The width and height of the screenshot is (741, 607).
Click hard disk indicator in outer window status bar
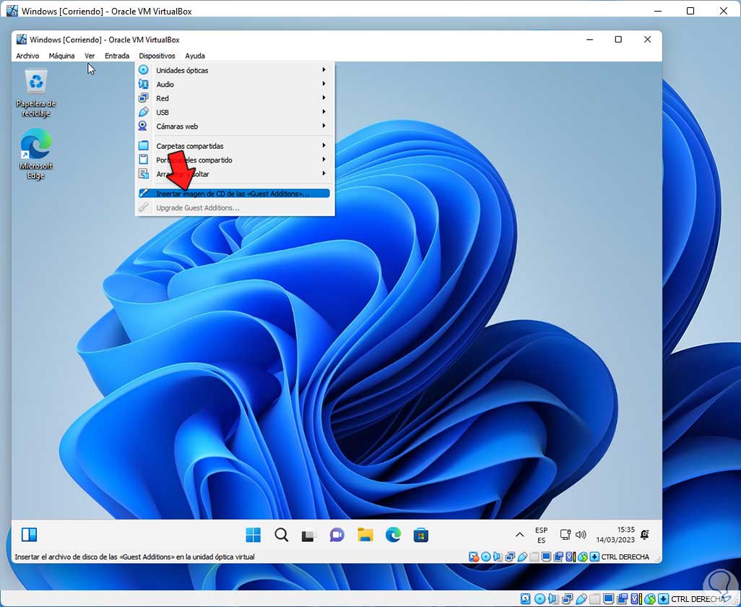tap(526, 599)
